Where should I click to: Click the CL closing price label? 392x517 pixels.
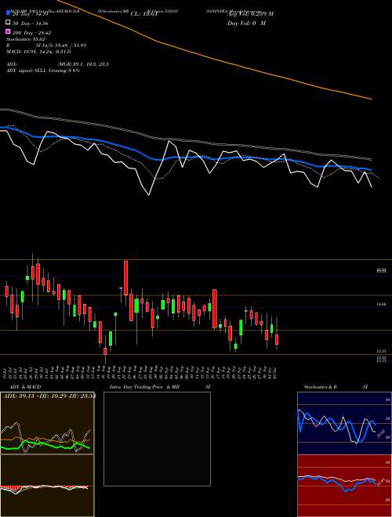pyautogui.click(x=144, y=14)
